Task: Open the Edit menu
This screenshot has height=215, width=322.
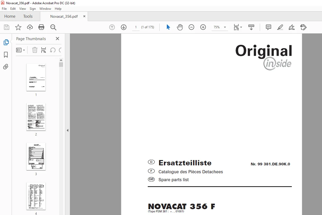Action: pyautogui.click(x=13, y=9)
